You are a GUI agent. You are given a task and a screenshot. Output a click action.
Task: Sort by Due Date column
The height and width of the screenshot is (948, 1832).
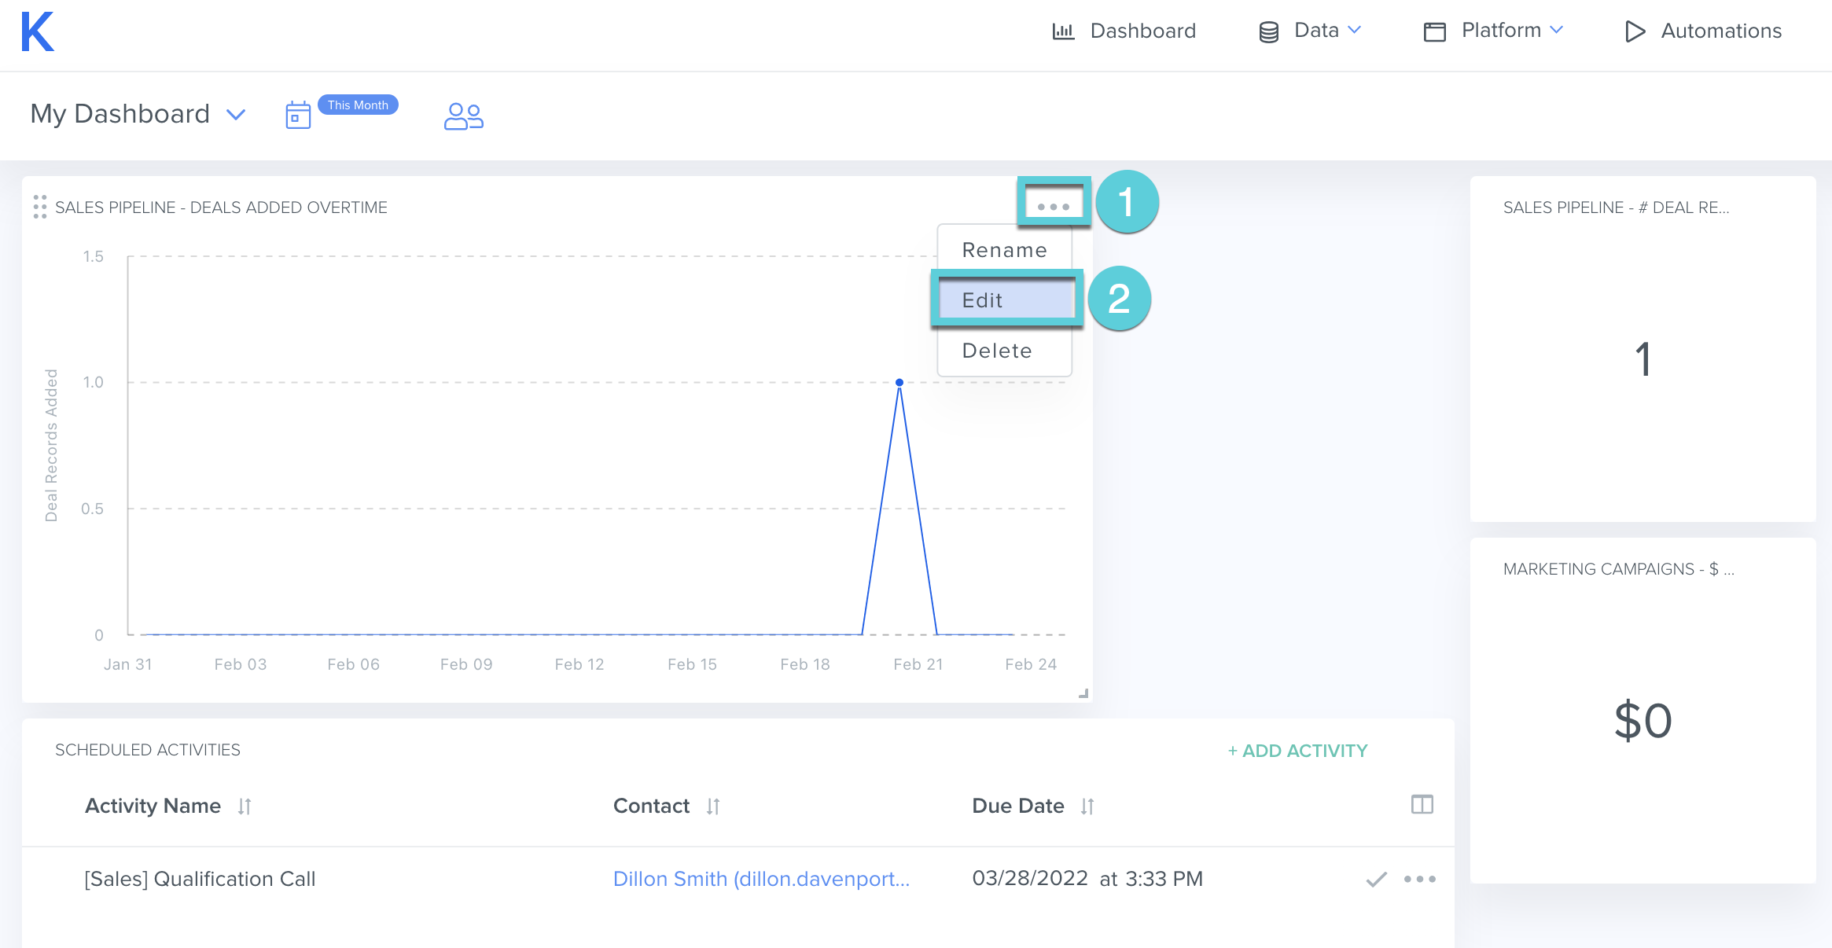coord(1087,807)
